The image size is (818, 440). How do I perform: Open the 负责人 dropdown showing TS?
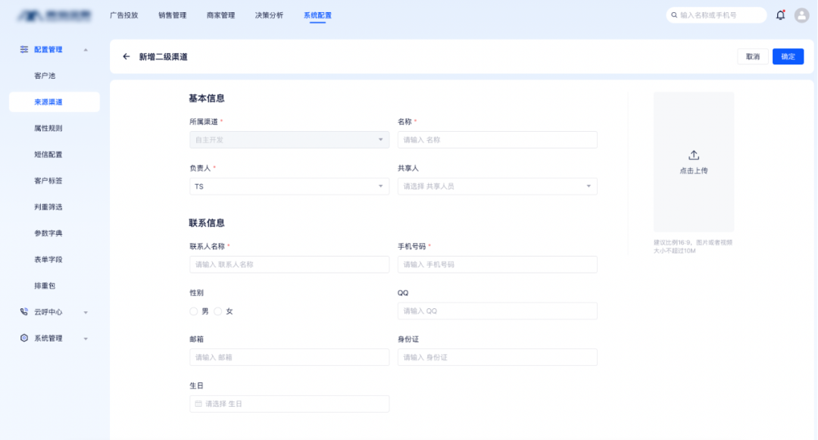289,186
